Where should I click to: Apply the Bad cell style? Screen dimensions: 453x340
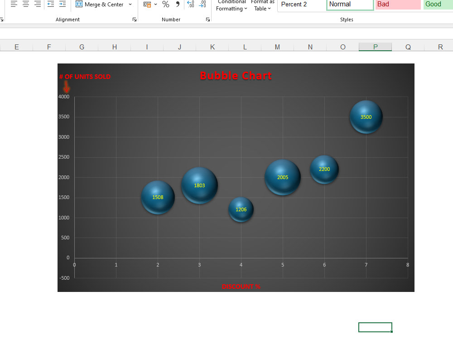(398, 5)
